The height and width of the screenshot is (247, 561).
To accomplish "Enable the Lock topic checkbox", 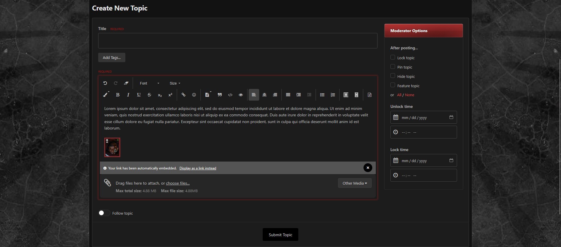I will coord(393,57).
